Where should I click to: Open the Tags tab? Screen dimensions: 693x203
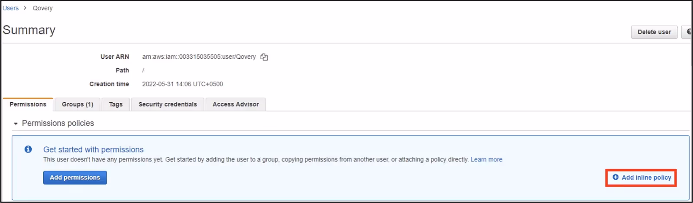tap(116, 104)
